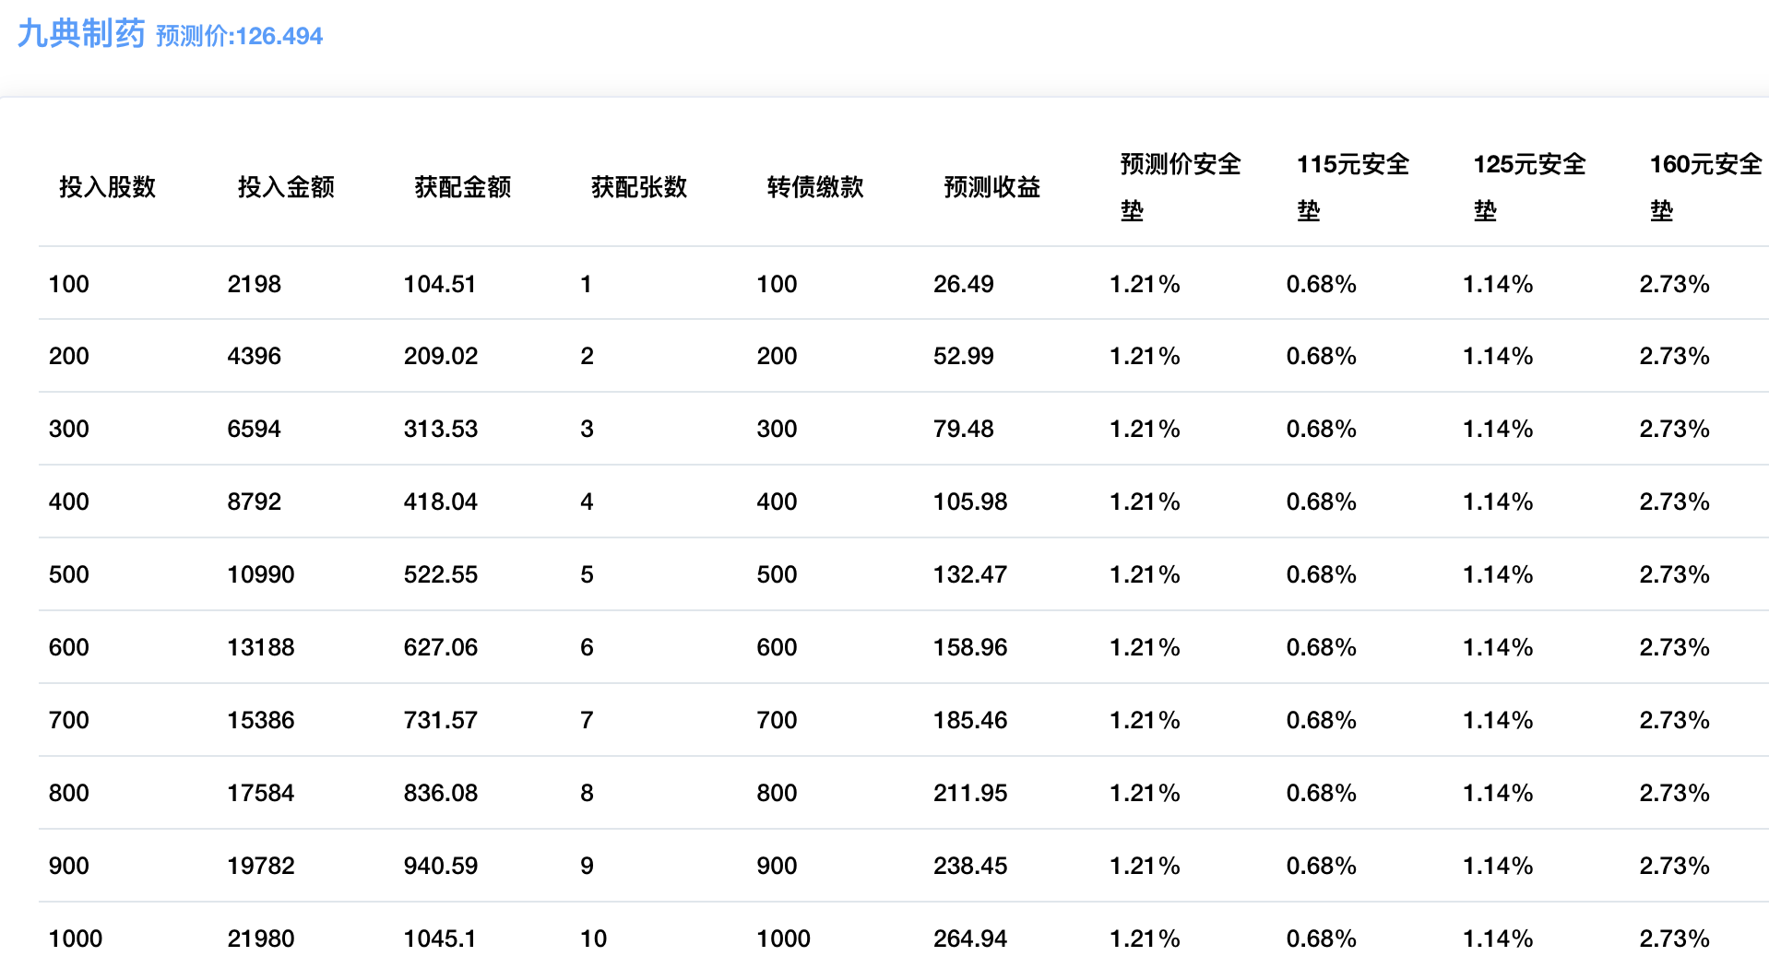Select the 104.51 allocated amount cell
The height and width of the screenshot is (968, 1769).
click(x=439, y=284)
